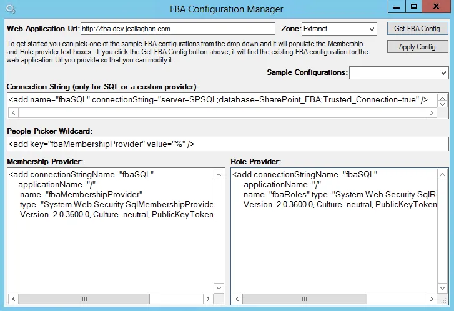Click connectionStringName line in Role Provider
Viewport: 454px width, 311px height.
pyautogui.click(x=305, y=175)
